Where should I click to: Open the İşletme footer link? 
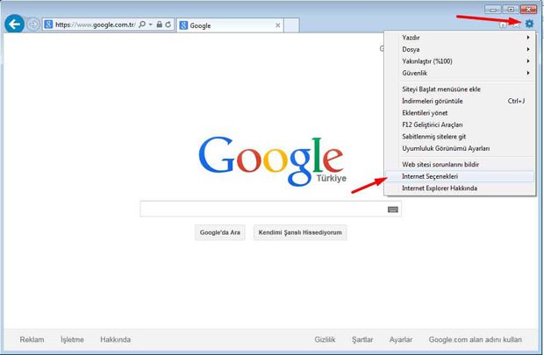(x=72, y=339)
